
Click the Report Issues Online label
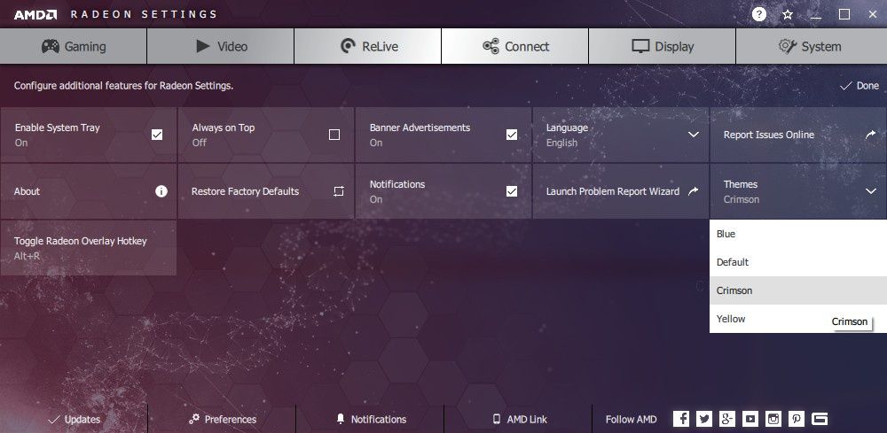click(769, 135)
